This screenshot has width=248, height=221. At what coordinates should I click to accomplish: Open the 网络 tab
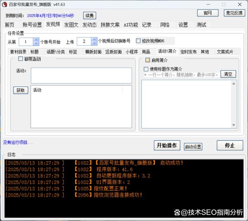(x=165, y=25)
